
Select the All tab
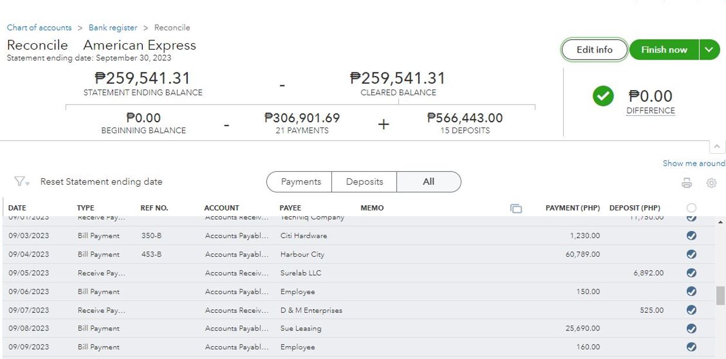[429, 182]
